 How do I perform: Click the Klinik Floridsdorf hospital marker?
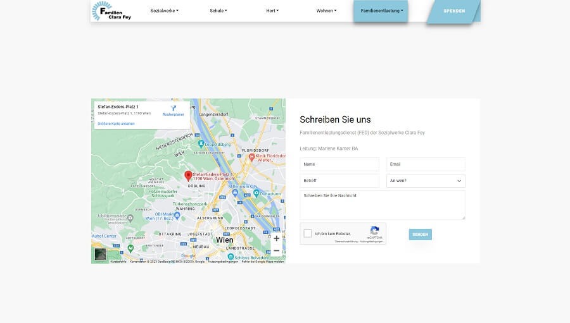[x=251, y=157]
